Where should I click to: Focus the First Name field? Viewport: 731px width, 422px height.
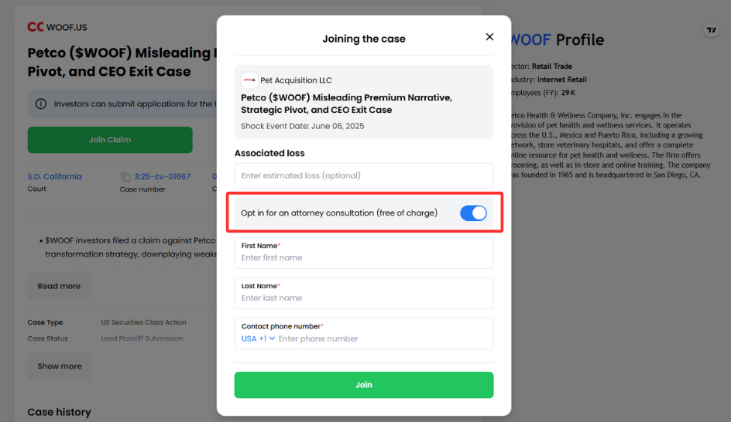click(364, 253)
